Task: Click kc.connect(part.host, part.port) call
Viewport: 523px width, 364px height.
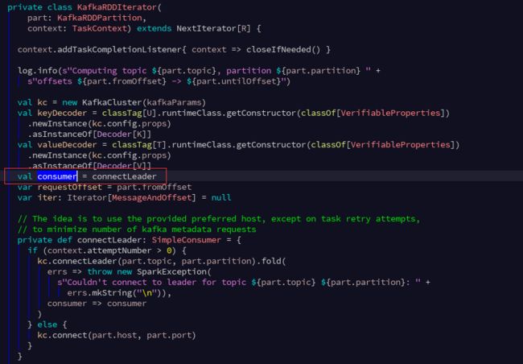Action: (117, 335)
